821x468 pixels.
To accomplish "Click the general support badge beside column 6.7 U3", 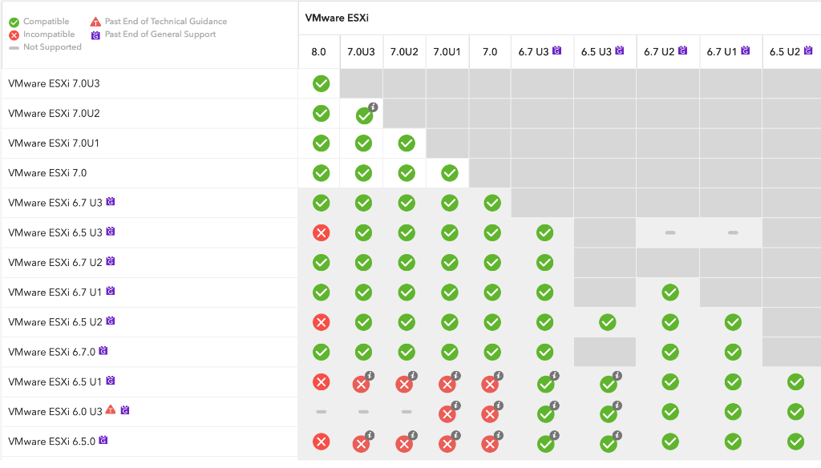I will (556, 50).
